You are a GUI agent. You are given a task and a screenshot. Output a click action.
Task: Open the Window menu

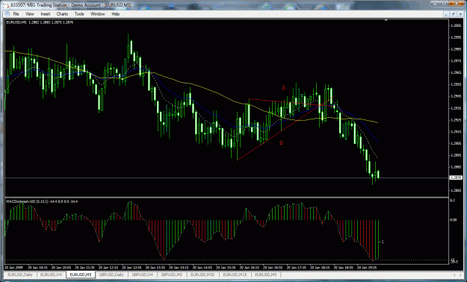98,14
